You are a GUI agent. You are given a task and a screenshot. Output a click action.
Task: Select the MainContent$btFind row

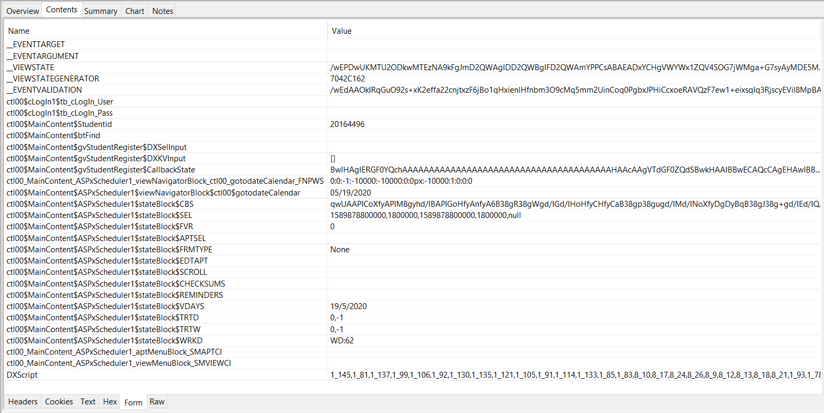click(413, 136)
